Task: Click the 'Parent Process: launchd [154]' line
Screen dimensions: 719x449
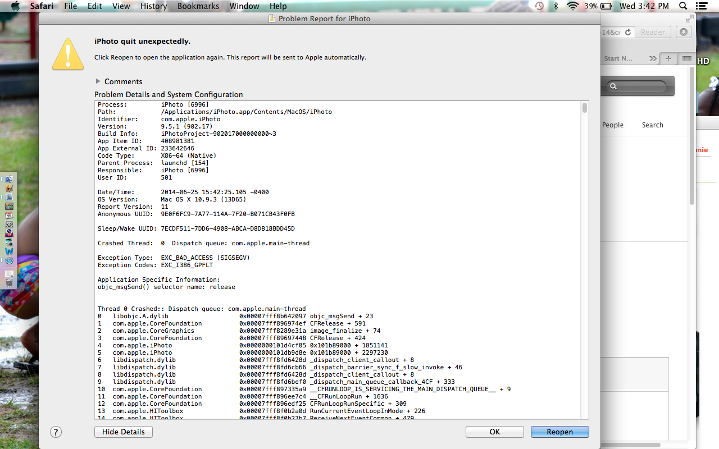Action: point(153,163)
